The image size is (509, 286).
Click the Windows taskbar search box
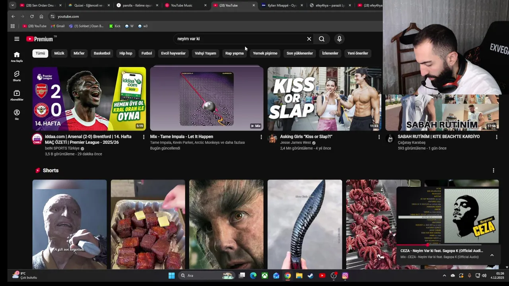206,276
